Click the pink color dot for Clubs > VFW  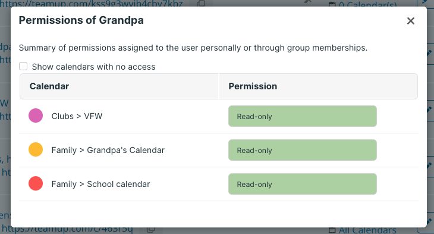(36, 116)
